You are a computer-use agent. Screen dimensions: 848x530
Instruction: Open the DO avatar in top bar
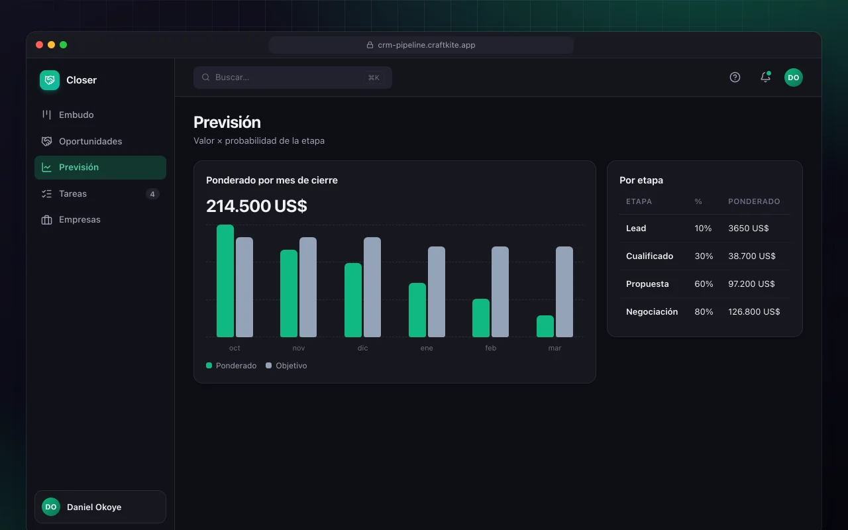point(794,78)
